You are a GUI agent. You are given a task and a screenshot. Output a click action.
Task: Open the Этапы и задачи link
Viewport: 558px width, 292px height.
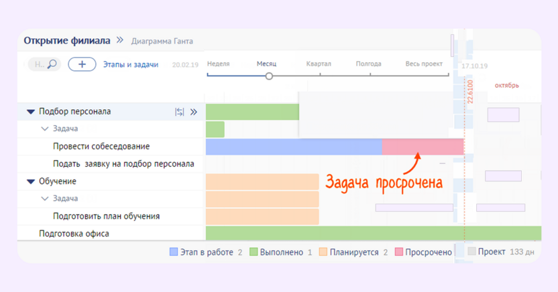coord(131,64)
